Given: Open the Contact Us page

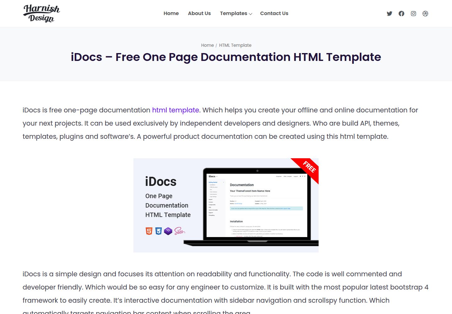Looking at the screenshot, I should click(x=274, y=13).
